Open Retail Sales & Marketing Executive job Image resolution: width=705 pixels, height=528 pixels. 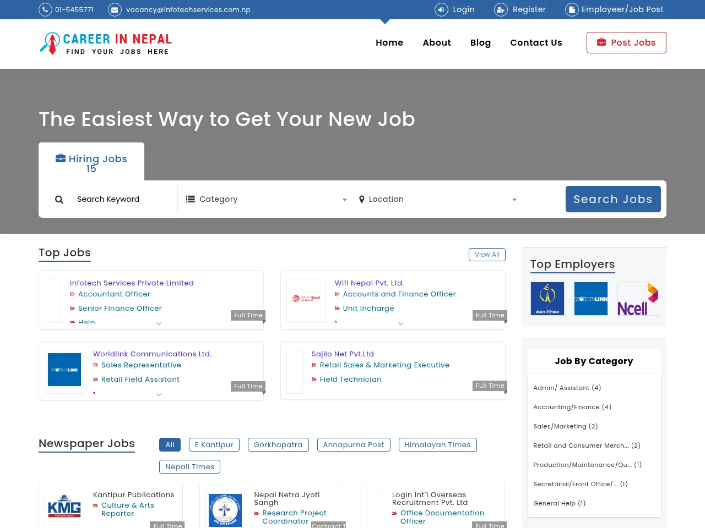coord(384,365)
